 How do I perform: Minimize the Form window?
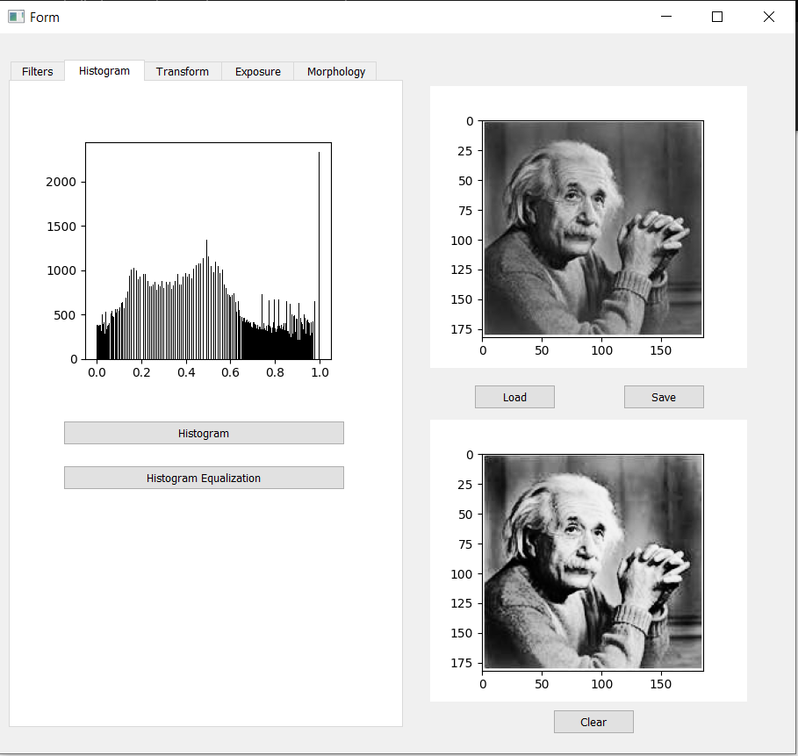(x=666, y=17)
